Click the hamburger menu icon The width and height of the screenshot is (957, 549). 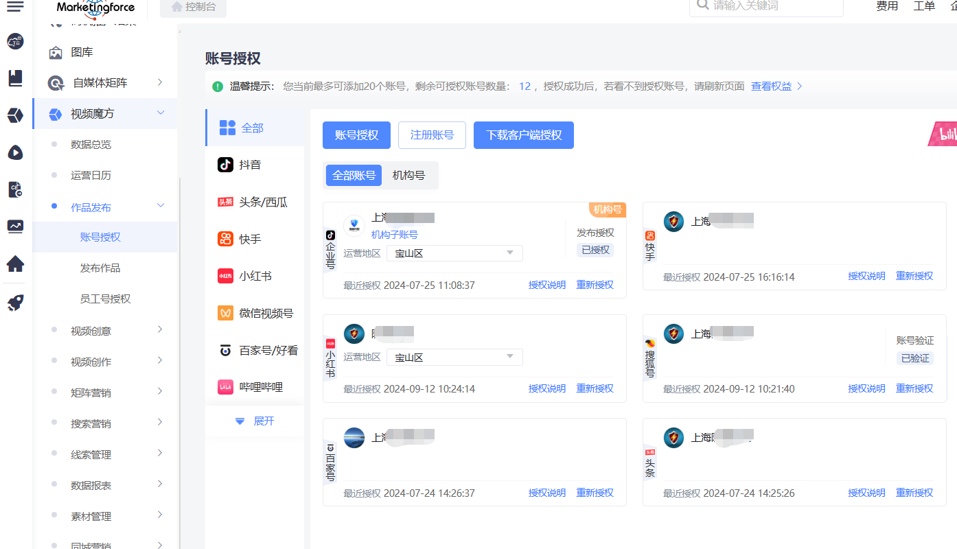(15, 6)
